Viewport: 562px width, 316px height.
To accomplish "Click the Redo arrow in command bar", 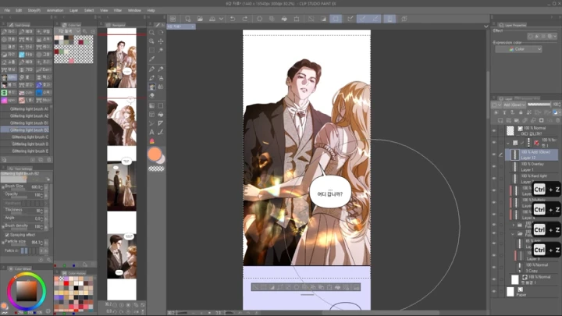I will tap(245, 19).
